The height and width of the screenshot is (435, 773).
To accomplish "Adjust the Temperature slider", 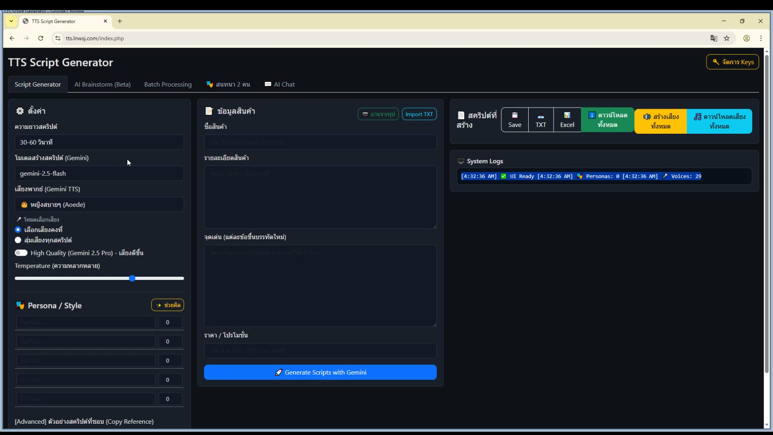I will [132, 278].
